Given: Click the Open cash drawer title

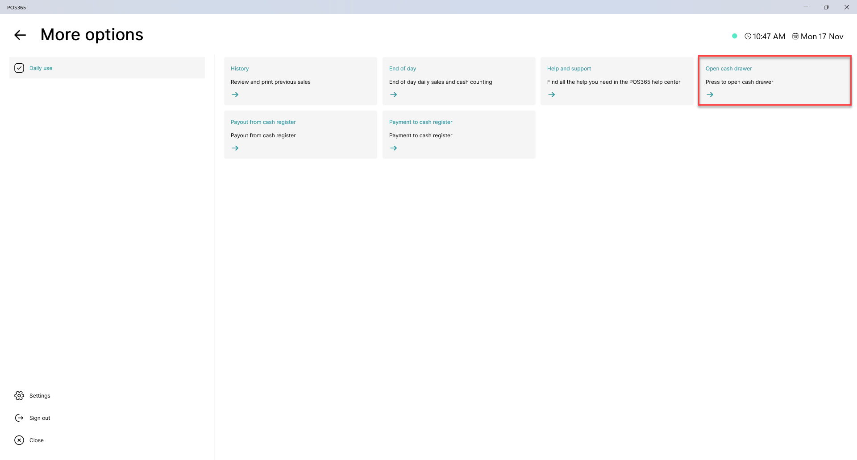Looking at the screenshot, I should [x=729, y=69].
